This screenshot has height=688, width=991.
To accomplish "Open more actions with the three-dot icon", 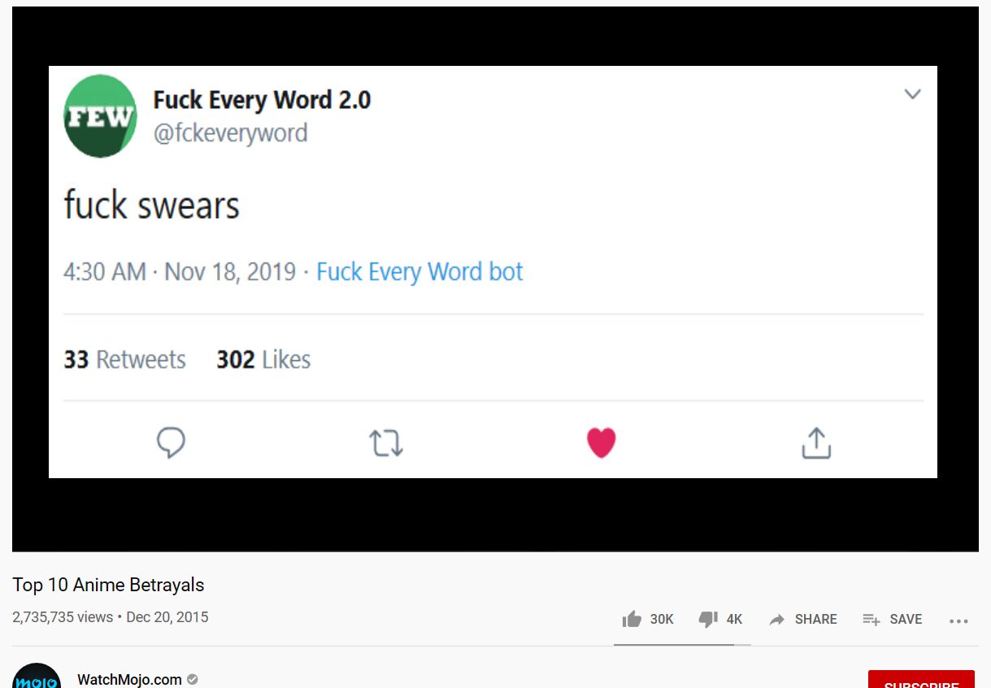I will (959, 621).
